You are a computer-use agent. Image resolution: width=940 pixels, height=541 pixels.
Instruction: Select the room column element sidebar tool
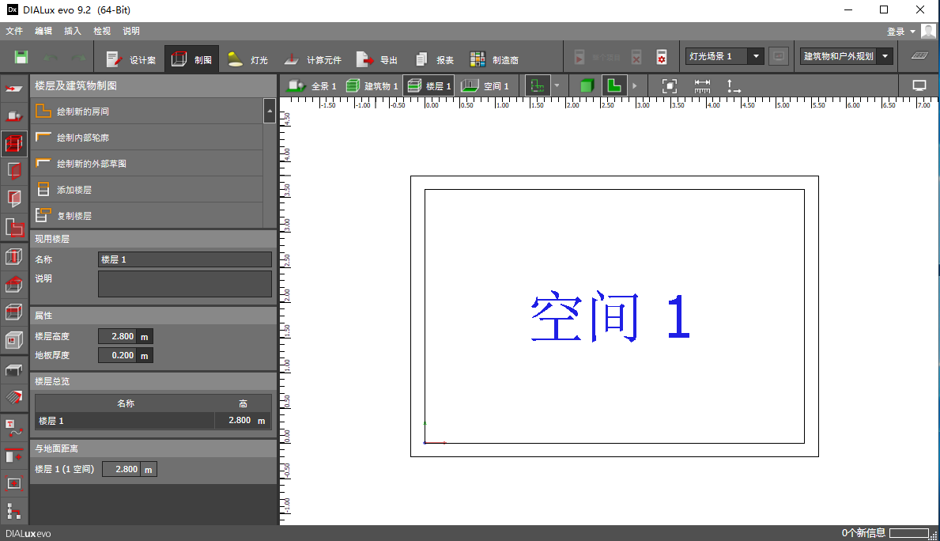pyautogui.click(x=14, y=257)
